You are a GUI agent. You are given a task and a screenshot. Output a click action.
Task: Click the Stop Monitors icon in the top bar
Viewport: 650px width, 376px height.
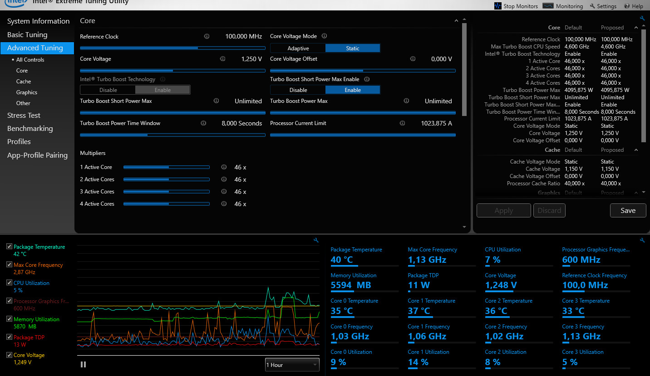point(497,6)
